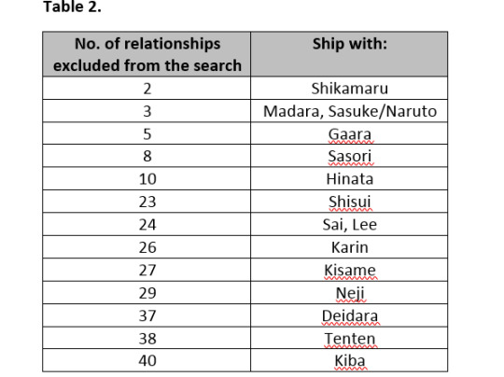
Task: Click the cell with value 23
Action: point(147,202)
